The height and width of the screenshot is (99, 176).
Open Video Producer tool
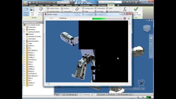click(x=112, y=11)
